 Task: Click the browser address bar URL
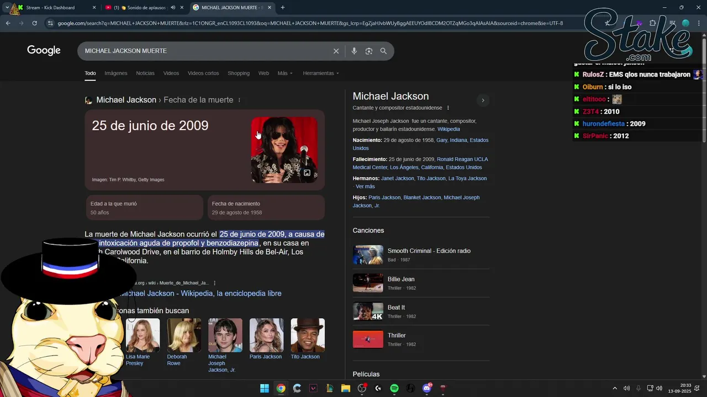coord(309,23)
